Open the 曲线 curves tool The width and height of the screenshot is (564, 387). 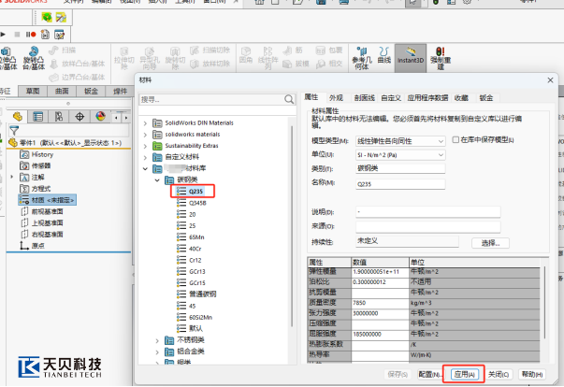pyautogui.click(x=384, y=55)
